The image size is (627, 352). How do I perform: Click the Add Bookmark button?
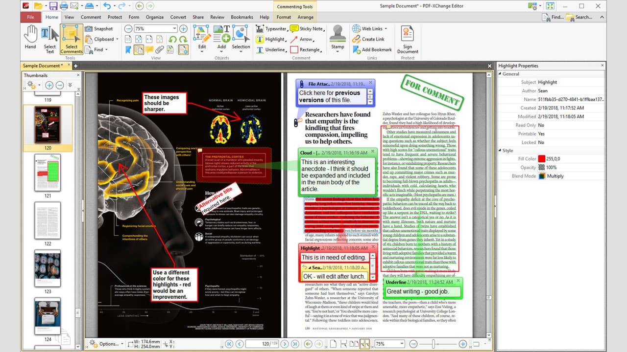pos(373,49)
